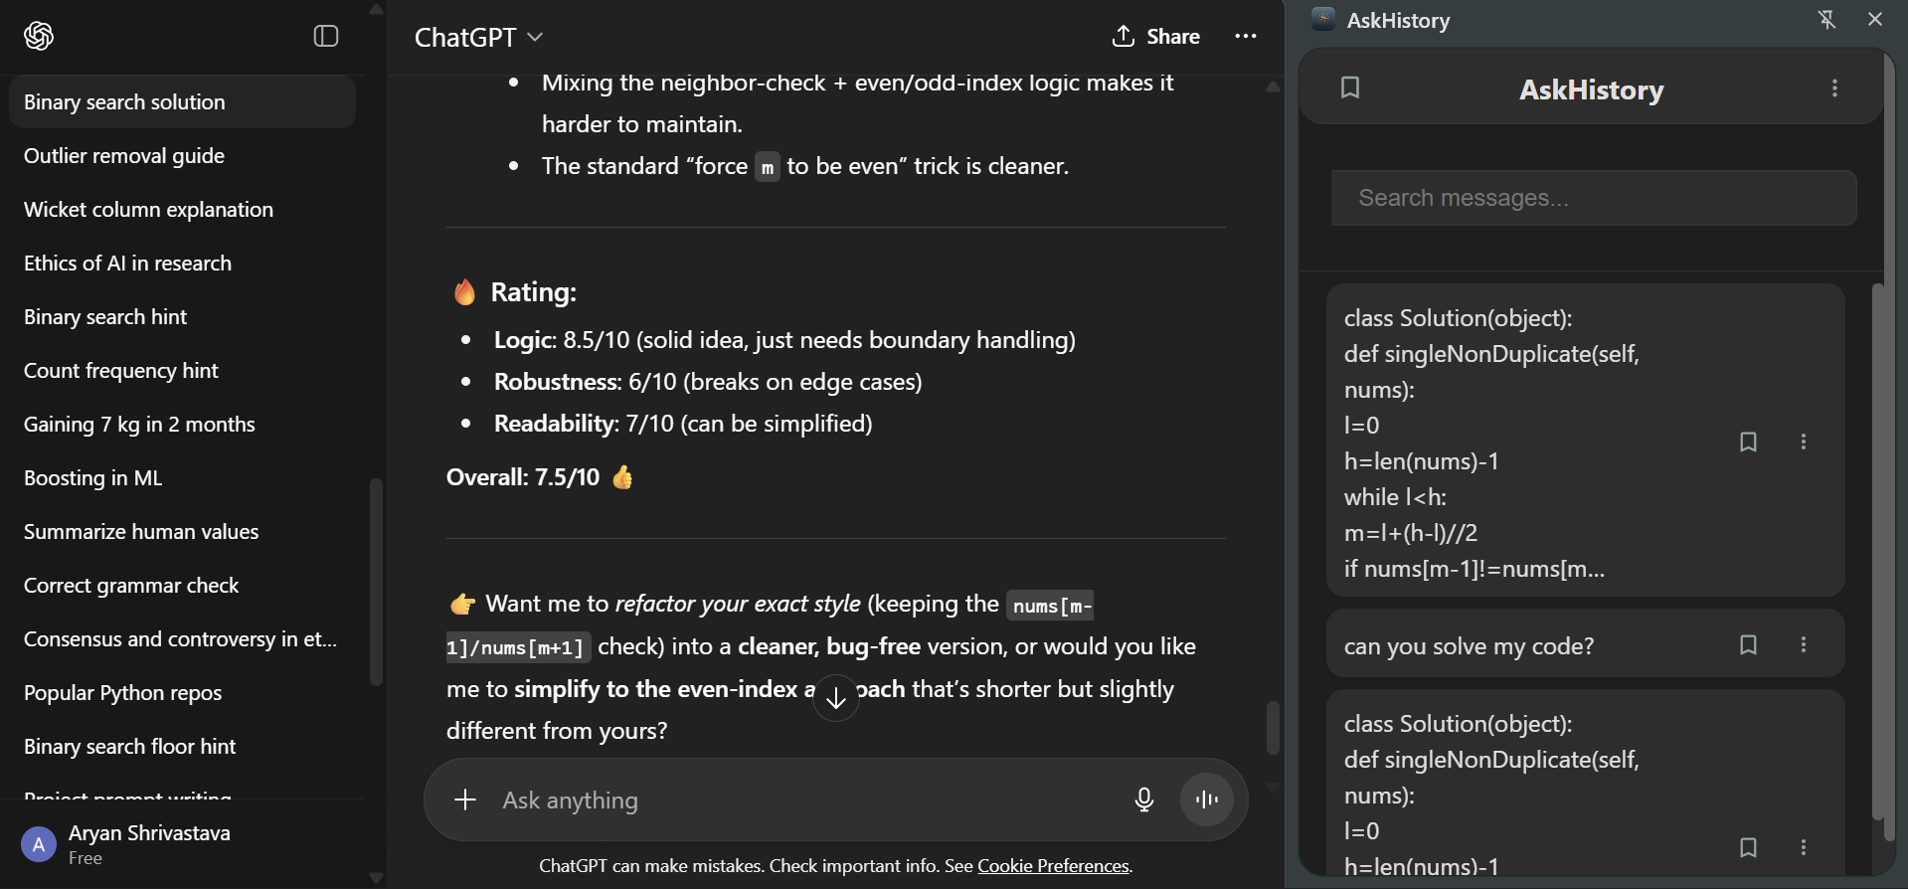This screenshot has width=1908, height=889.
Task: Open 'Outlier removal guide' chat
Action: tap(182, 155)
